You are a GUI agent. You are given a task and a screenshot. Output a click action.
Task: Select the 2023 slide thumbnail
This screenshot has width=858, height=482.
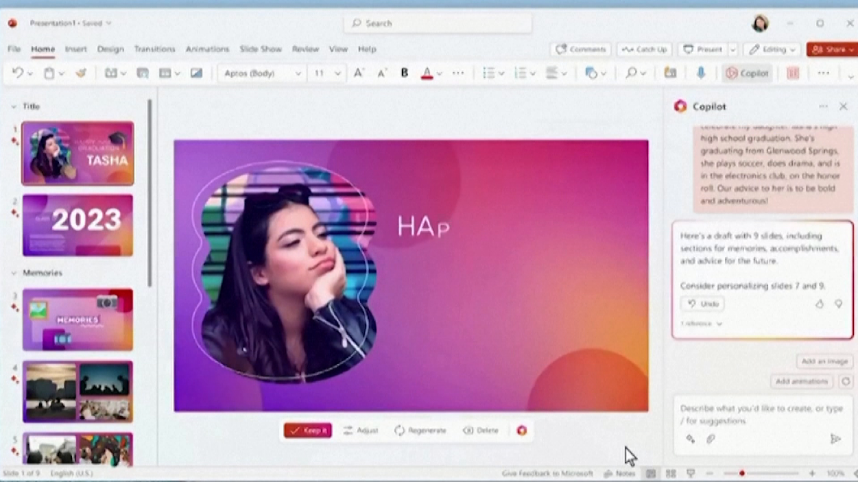point(78,226)
